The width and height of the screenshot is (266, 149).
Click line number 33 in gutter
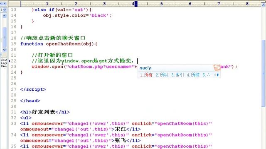coord(14,123)
